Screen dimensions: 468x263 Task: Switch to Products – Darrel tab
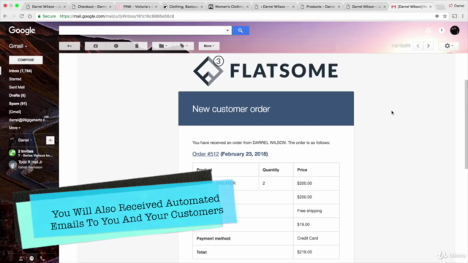click(x=320, y=7)
